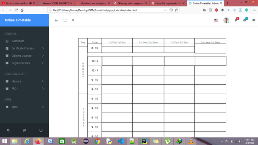Viewport: 258px width, 145px height.
Task: Click the MONDAY day cell
Action: click(83, 70)
